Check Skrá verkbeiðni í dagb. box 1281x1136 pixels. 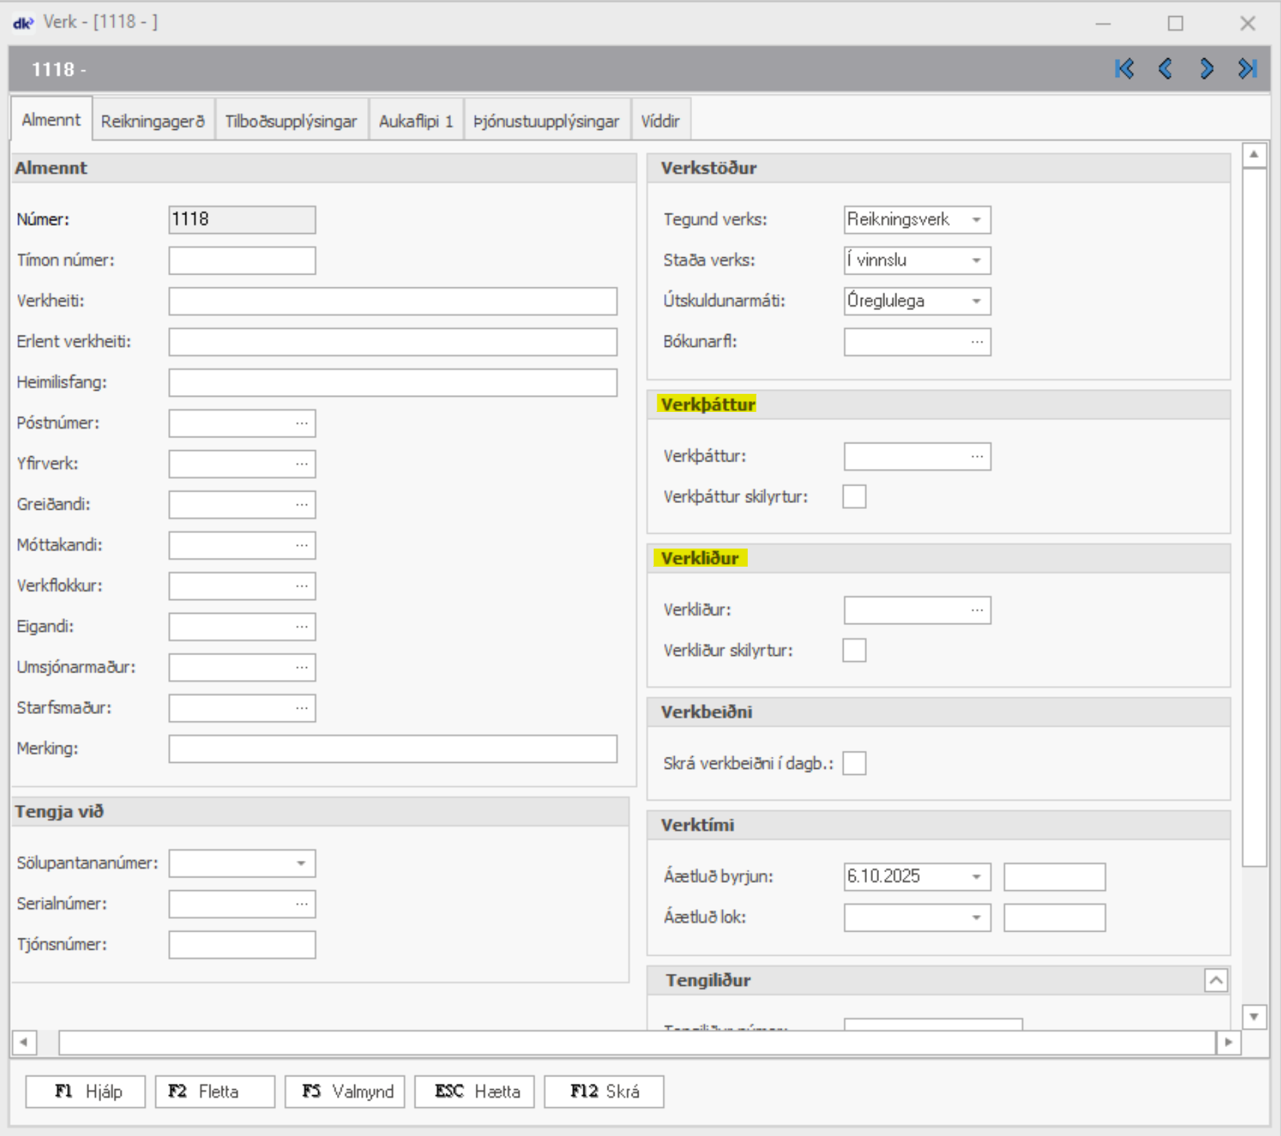click(854, 764)
